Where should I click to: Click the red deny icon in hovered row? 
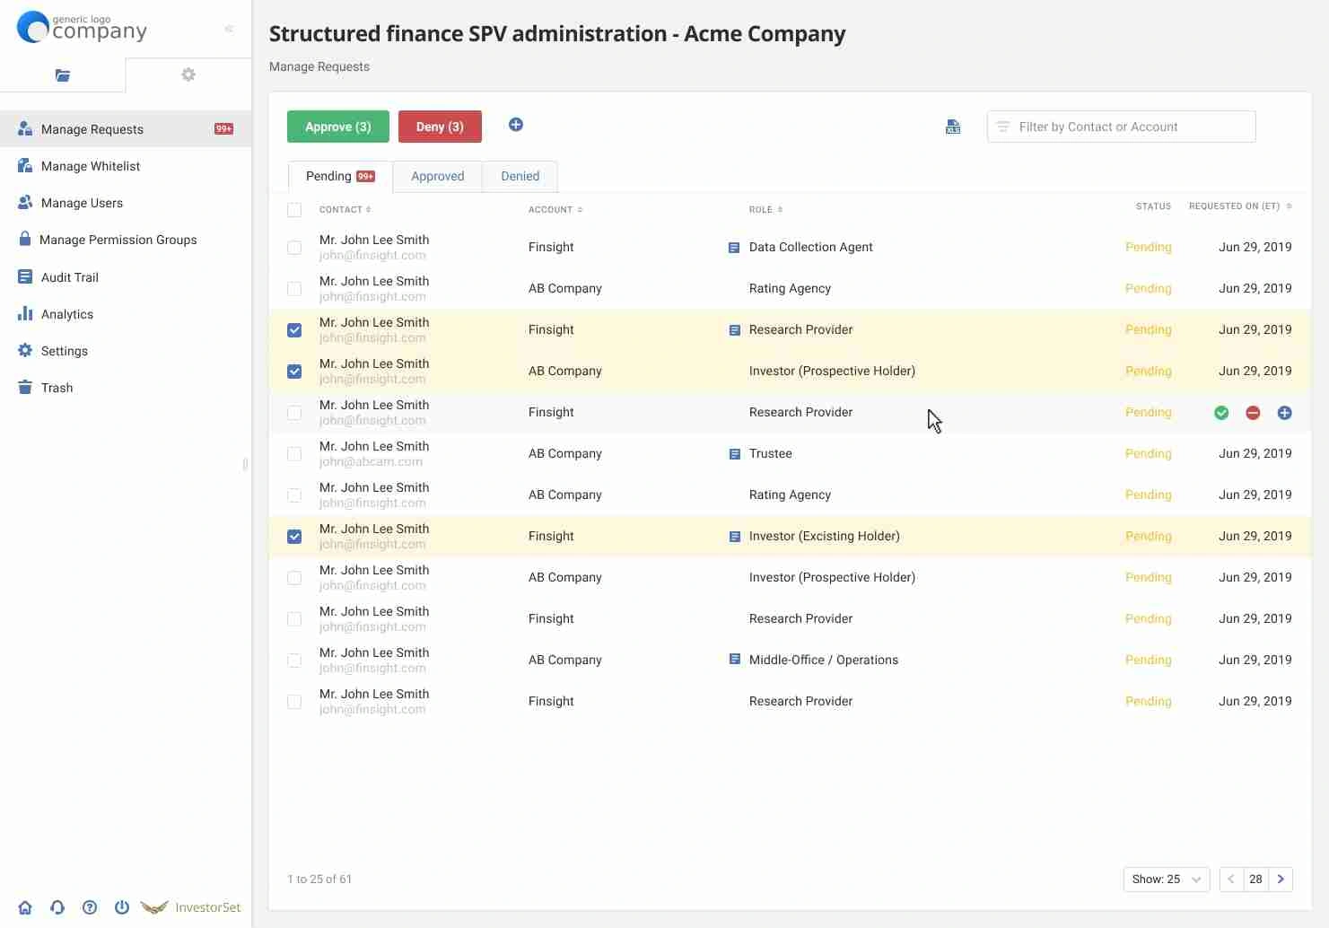[x=1253, y=413]
